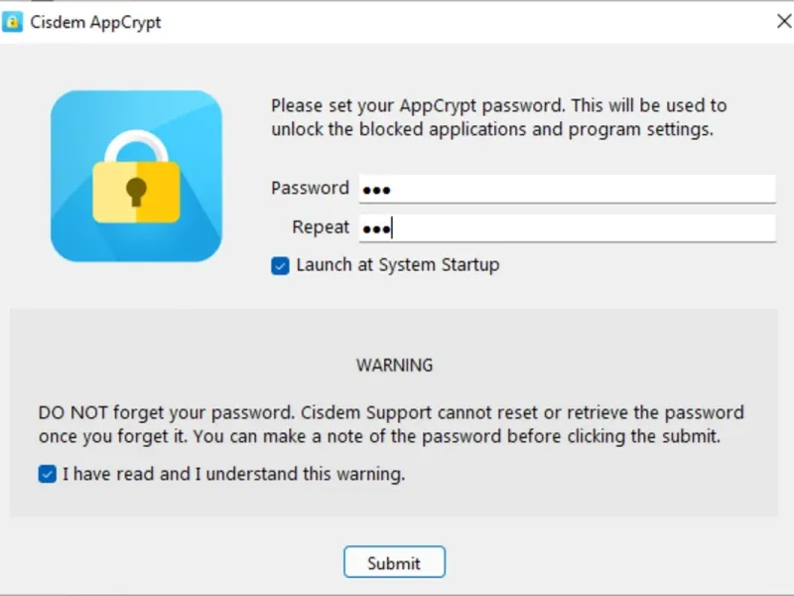Focus the Password input field
Viewport: 794px width, 596px height.
[566, 189]
